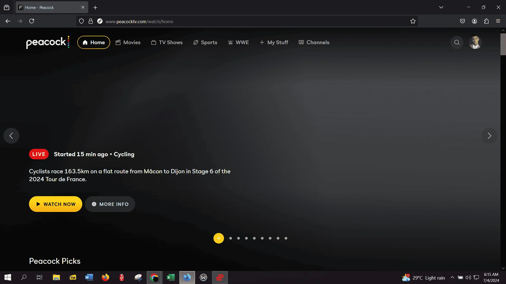Go back to the previous page
Image resolution: width=506 pixels, height=284 pixels.
coord(8,21)
